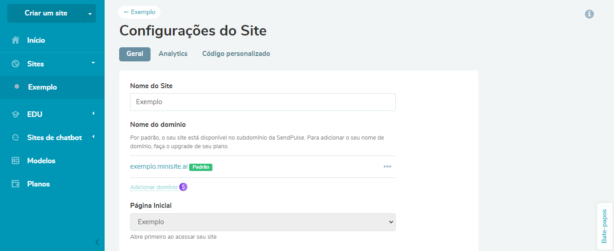Click the green Padrão badge
The width and height of the screenshot is (614, 251).
point(201,167)
